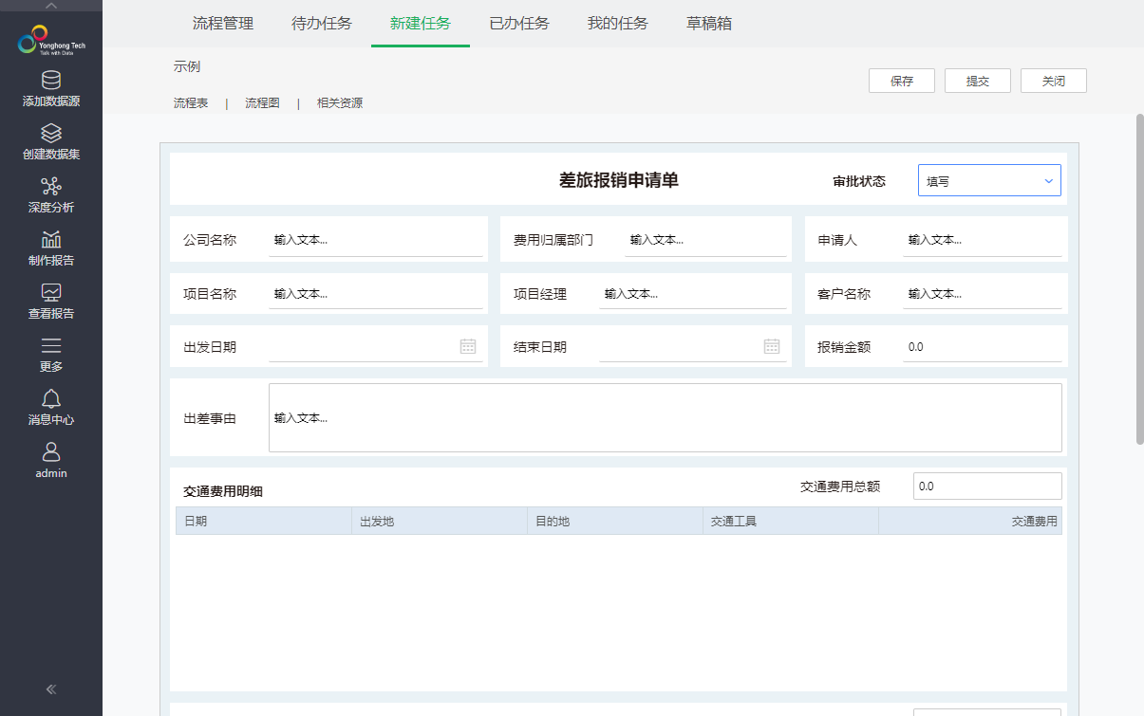Open the calendar picker for 出发日期
Image resolution: width=1144 pixels, height=716 pixels.
pos(467,346)
